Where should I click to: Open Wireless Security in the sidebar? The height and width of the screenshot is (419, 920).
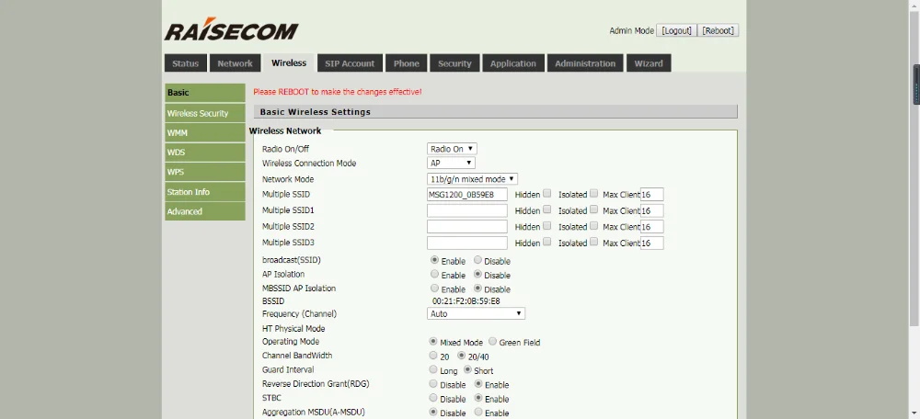pyautogui.click(x=205, y=113)
